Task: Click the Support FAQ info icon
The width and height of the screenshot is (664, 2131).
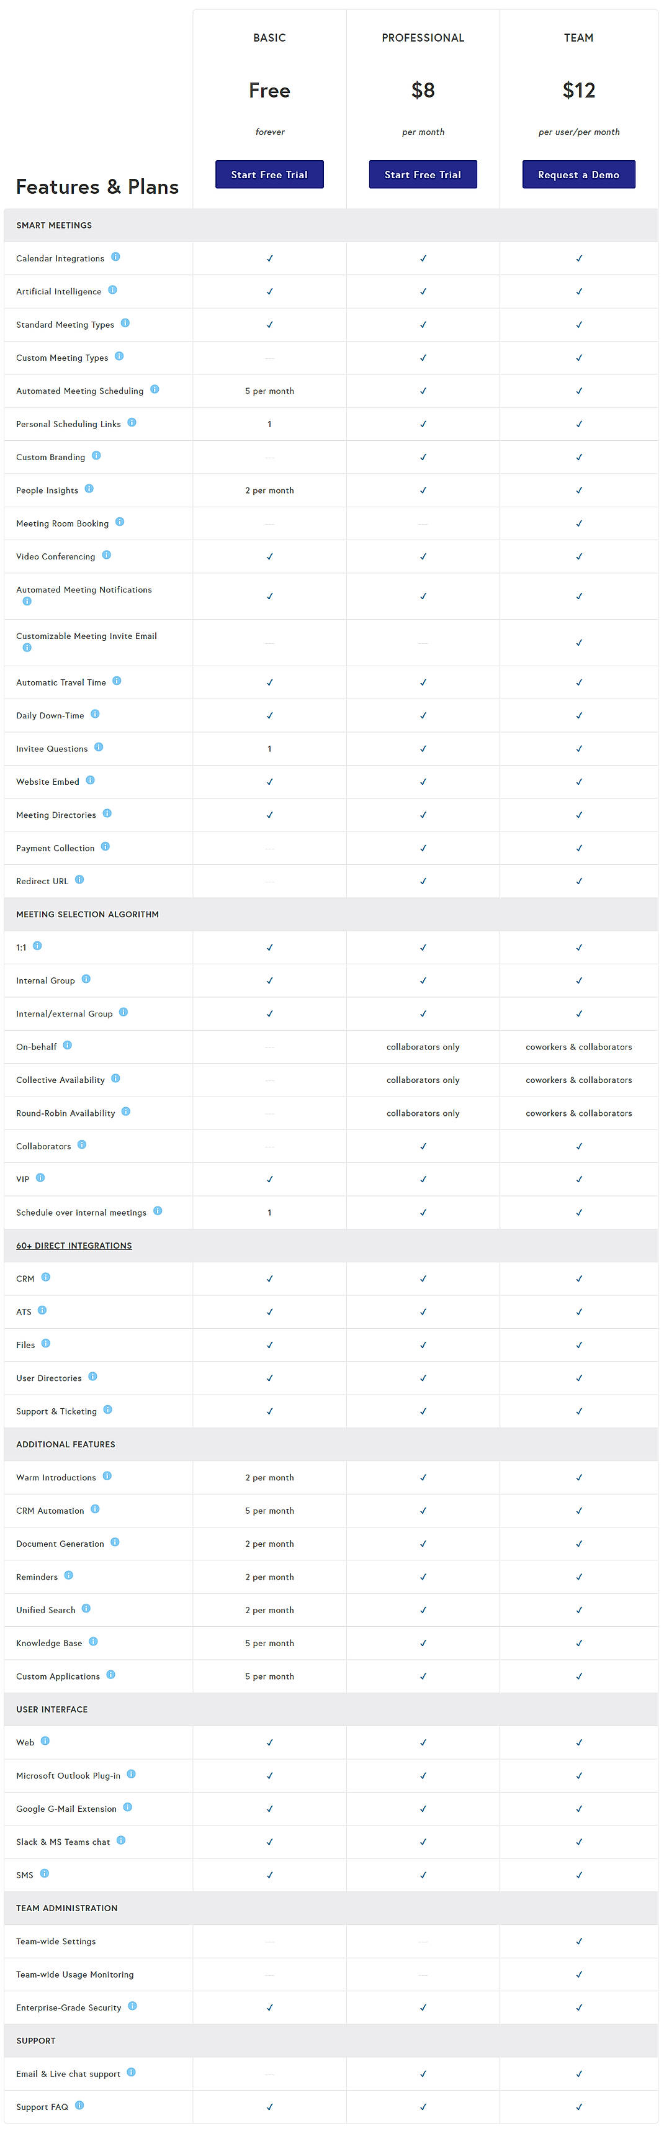Action: (79, 2106)
